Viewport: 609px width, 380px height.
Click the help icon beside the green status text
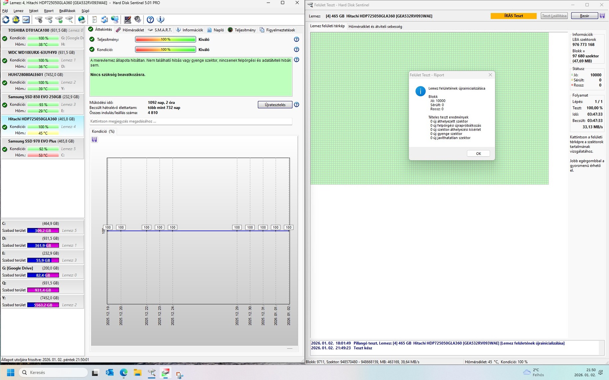(x=297, y=60)
